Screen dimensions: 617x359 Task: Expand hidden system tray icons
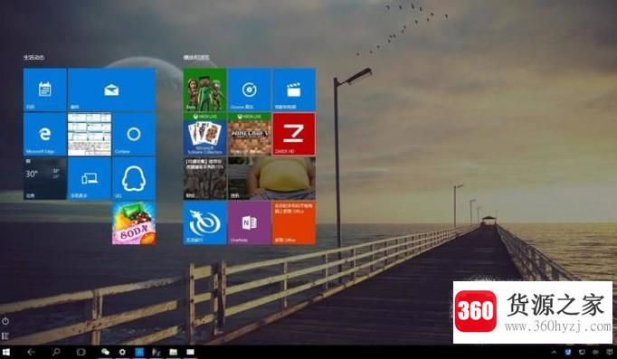pyautogui.click(x=554, y=353)
